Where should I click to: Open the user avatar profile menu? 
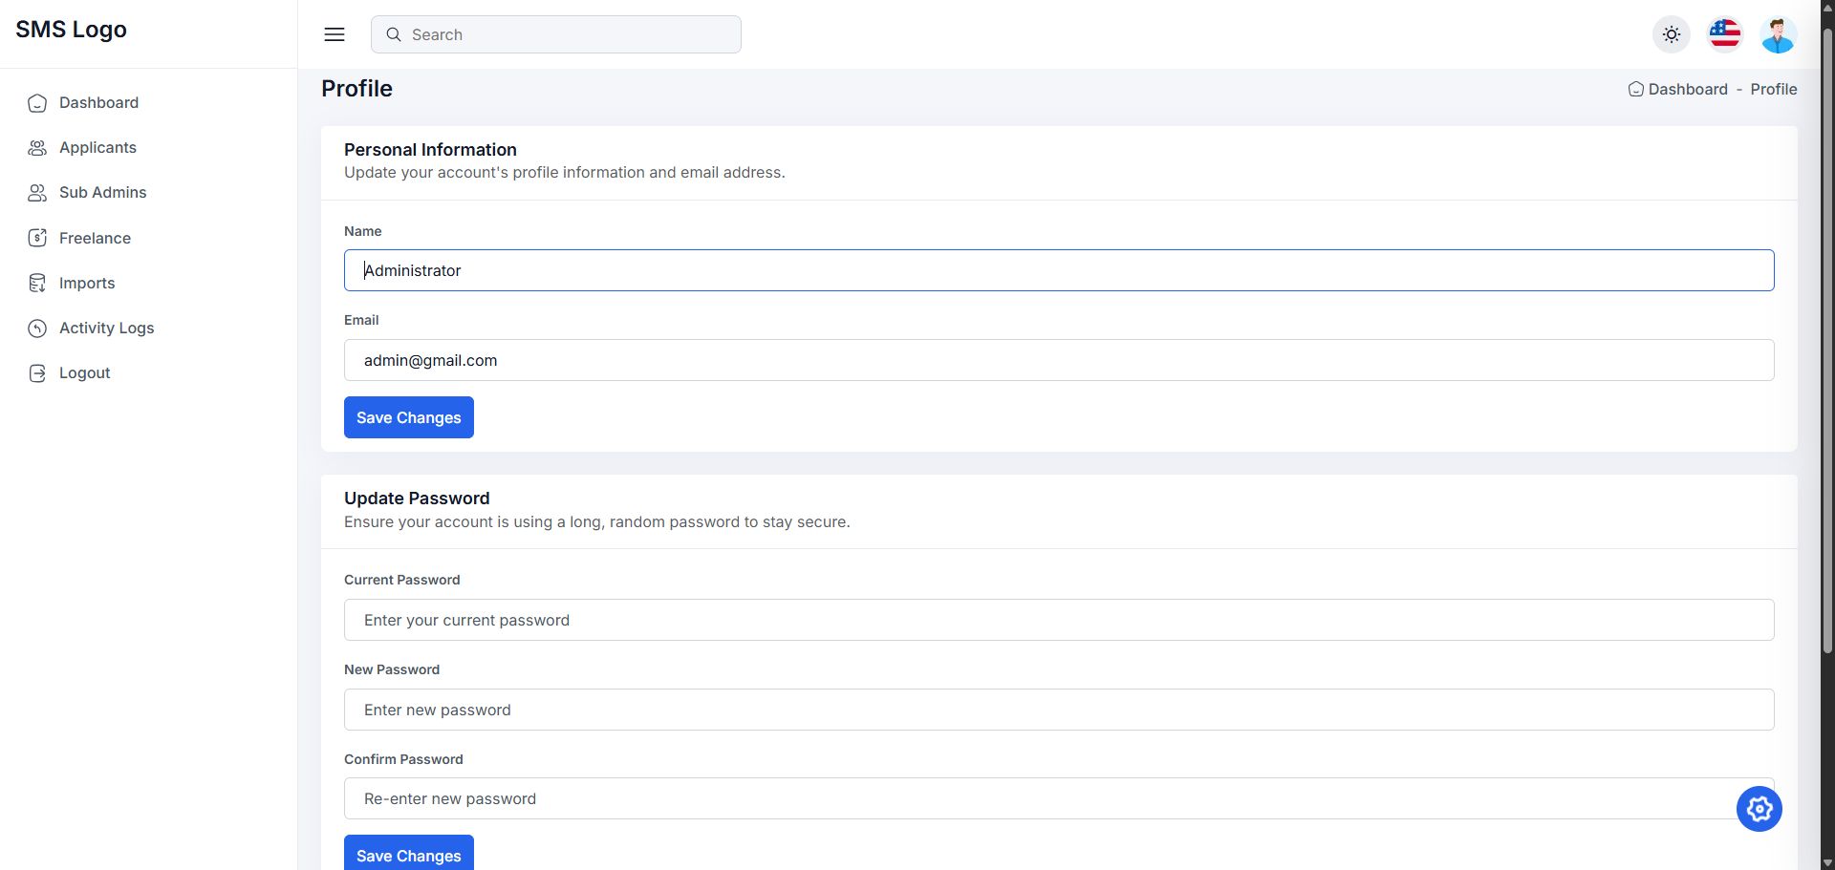(x=1778, y=34)
